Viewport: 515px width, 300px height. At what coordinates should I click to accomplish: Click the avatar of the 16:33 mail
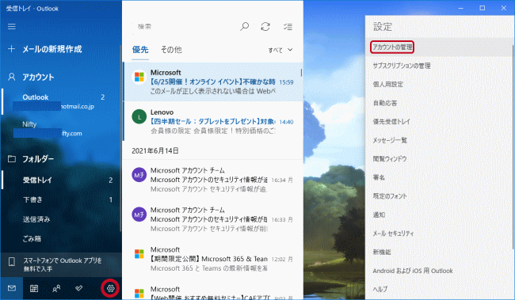point(139,215)
